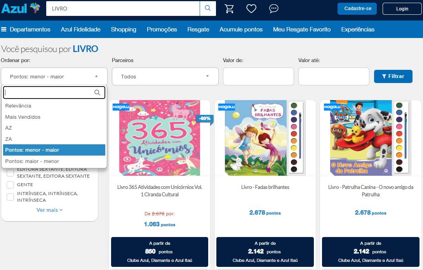Open the Parceiros dropdown
423x270 pixels.
point(165,76)
